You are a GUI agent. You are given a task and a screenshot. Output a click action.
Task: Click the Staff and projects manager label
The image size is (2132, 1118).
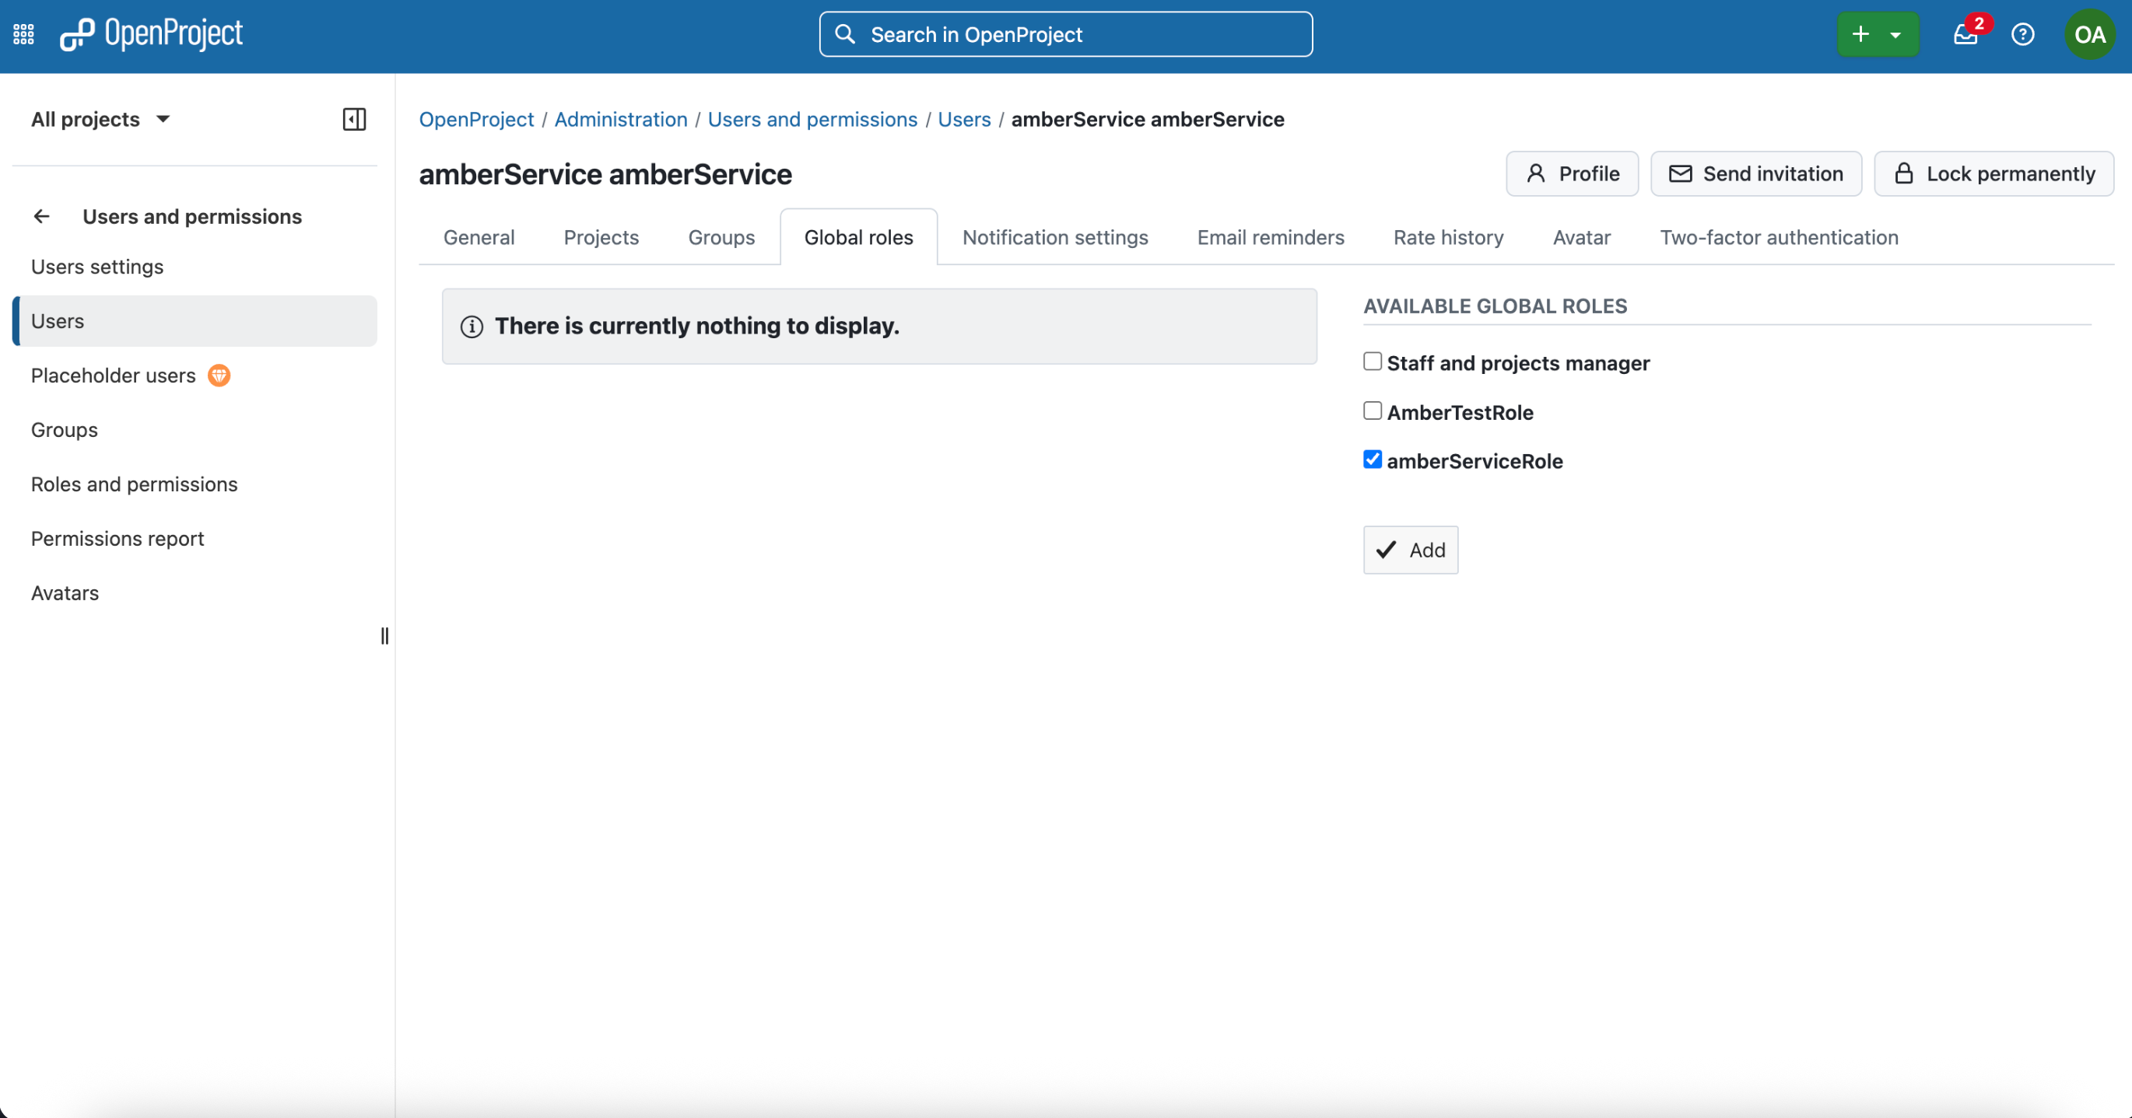[x=1518, y=364]
